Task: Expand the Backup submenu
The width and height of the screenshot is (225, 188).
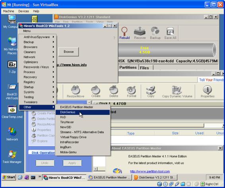Action: [37, 42]
